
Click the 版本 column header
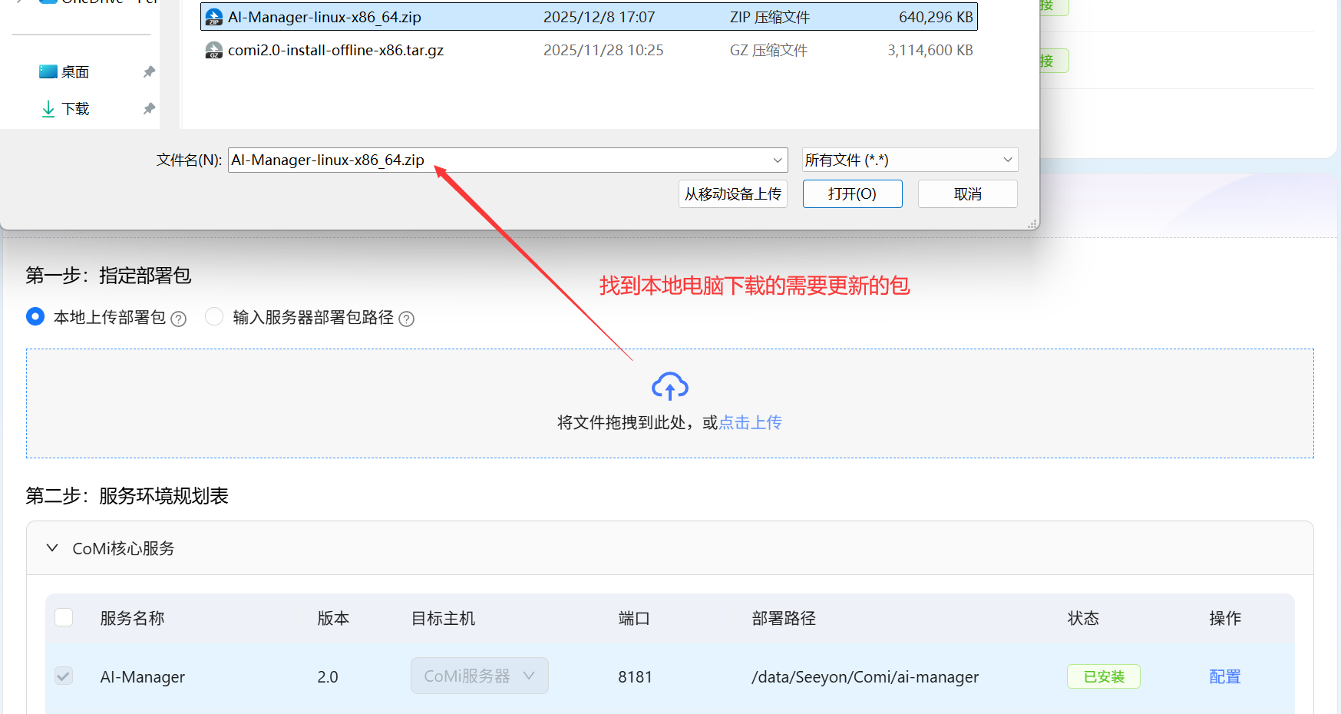(x=333, y=618)
